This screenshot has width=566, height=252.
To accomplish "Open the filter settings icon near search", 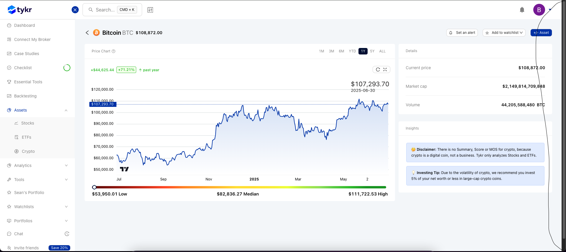I will pos(150,10).
